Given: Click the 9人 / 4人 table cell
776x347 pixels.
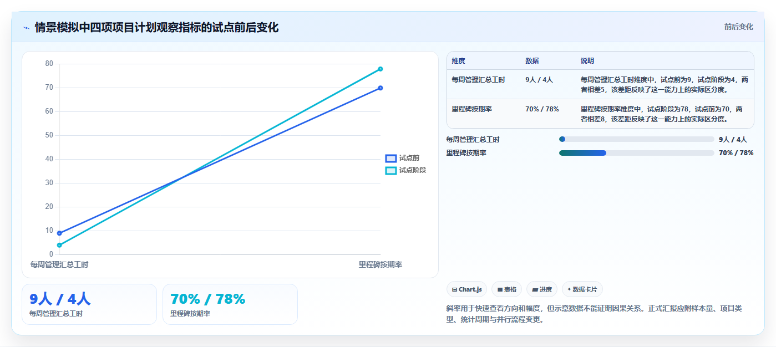Looking at the screenshot, I should [539, 80].
